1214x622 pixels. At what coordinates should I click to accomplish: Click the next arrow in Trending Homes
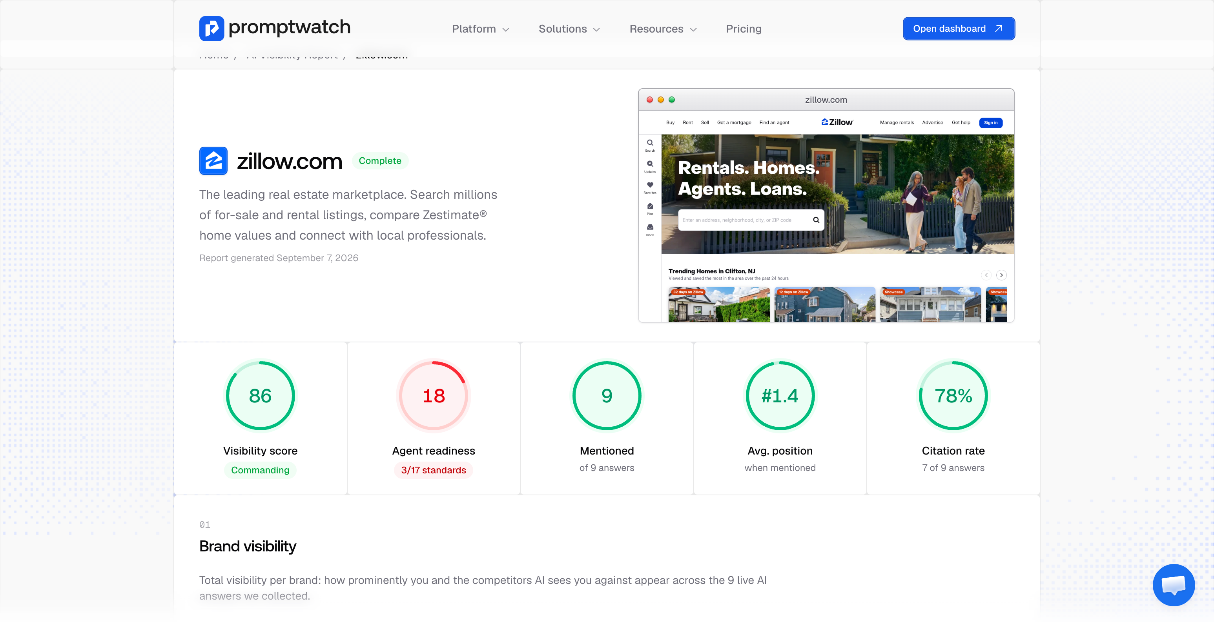1001,275
